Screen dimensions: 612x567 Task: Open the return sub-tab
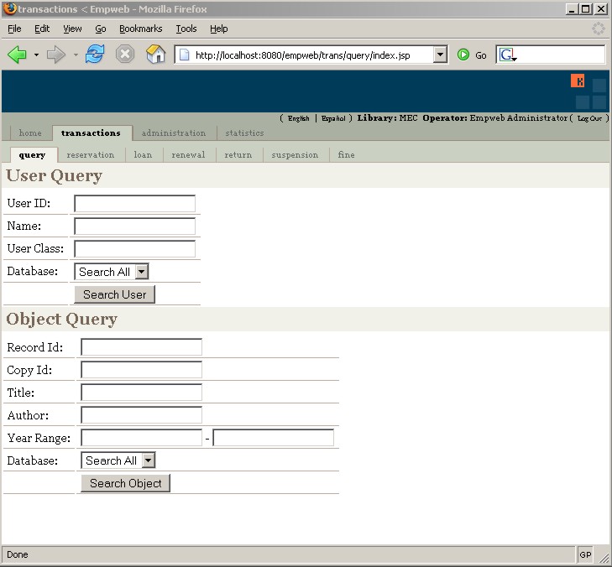[238, 155]
